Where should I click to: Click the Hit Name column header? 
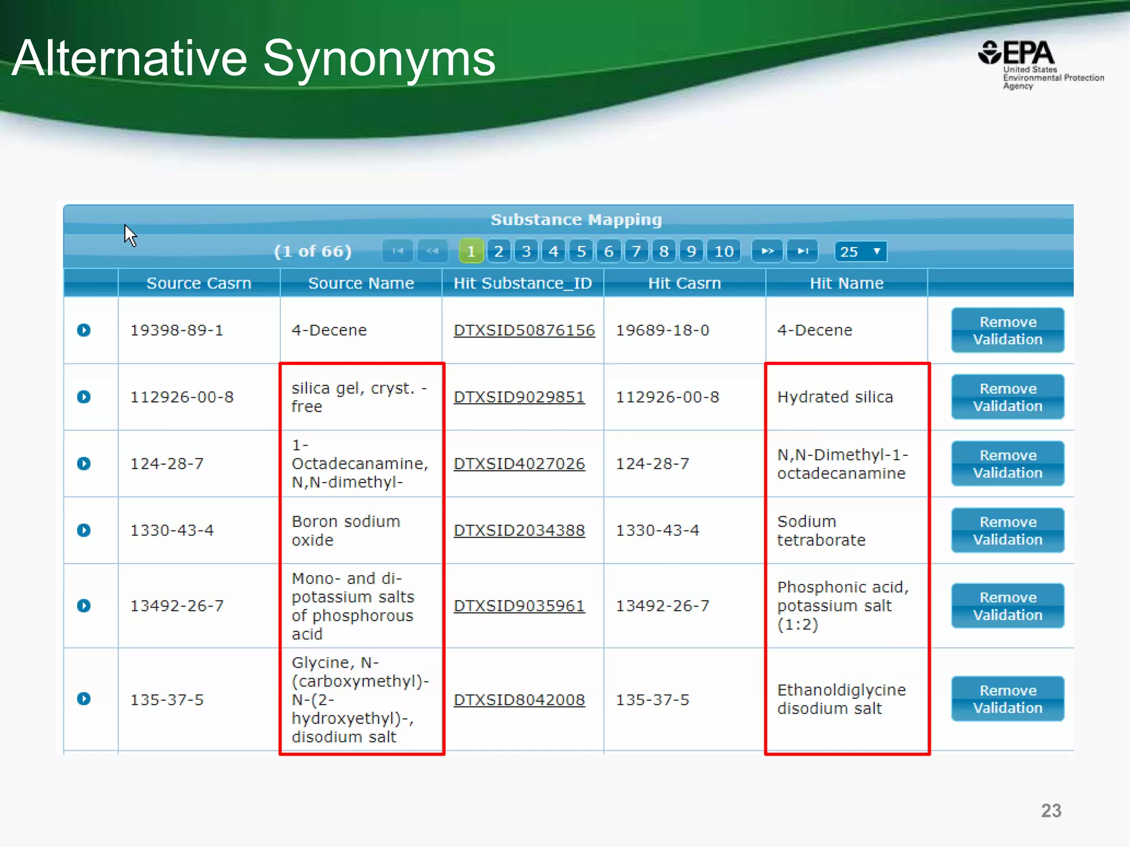pyautogui.click(x=846, y=283)
